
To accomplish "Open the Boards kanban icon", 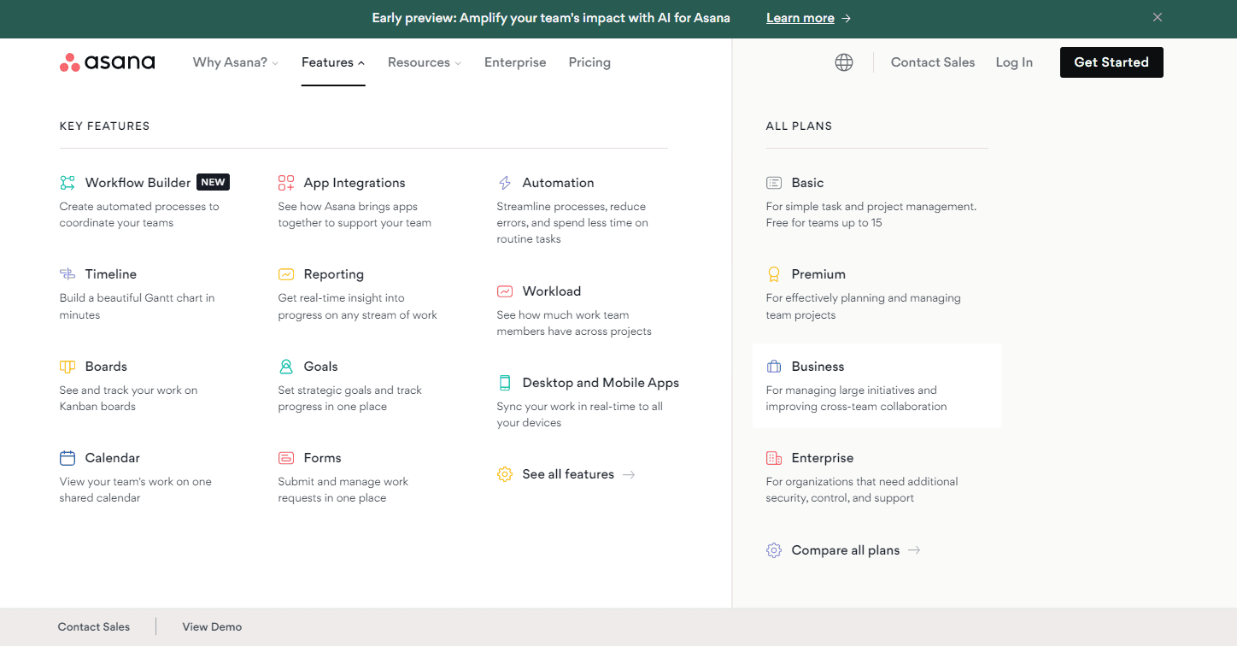I will pos(67,367).
